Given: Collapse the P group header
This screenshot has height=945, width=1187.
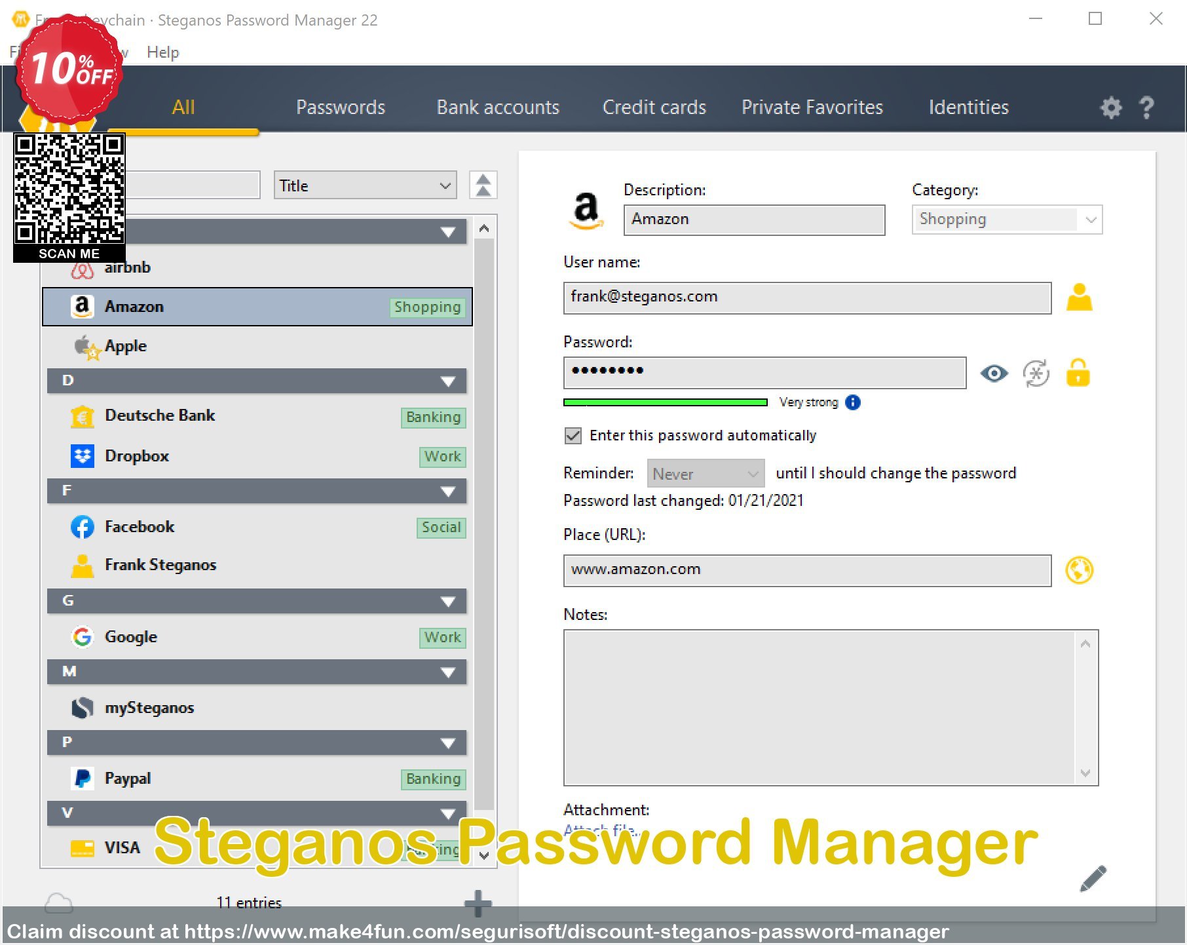Looking at the screenshot, I should [257, 742].
